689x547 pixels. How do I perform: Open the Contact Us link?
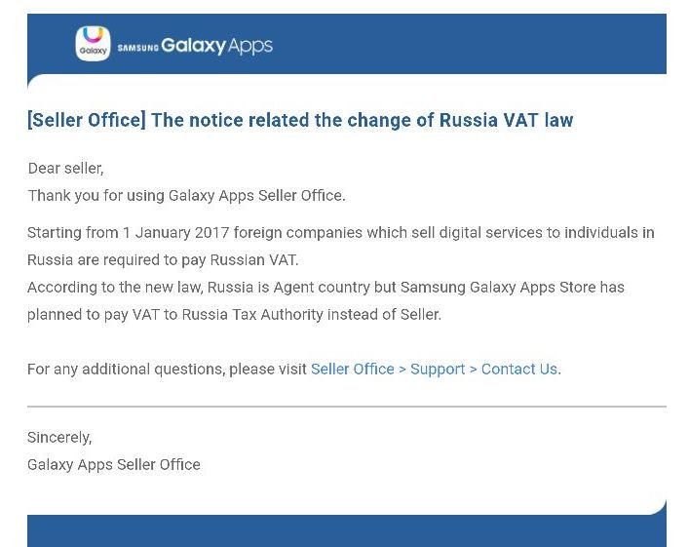click(519, 370)
